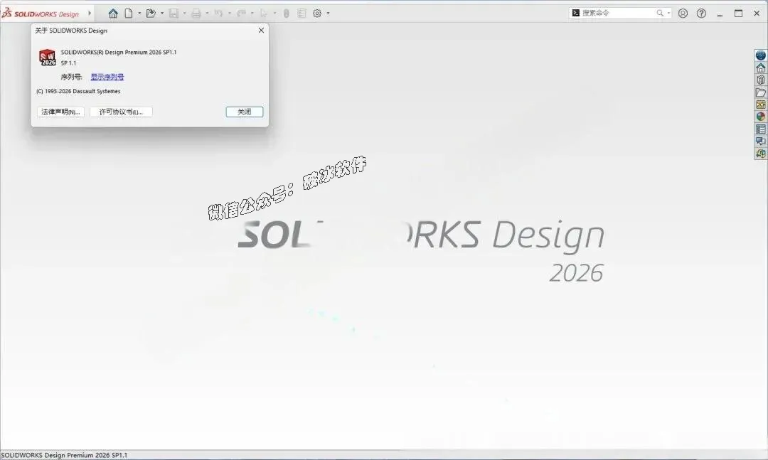Open Options gear icon
Screen dimensions: 768x460
pos(317,14)
